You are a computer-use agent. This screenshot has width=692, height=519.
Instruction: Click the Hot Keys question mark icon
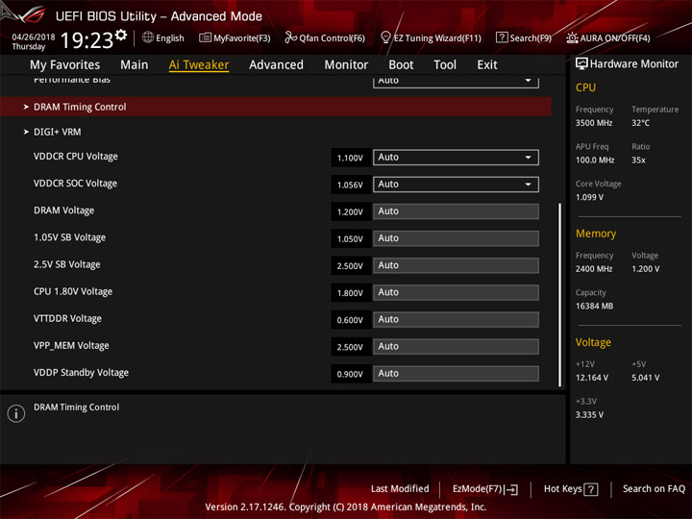pos(591,489)
